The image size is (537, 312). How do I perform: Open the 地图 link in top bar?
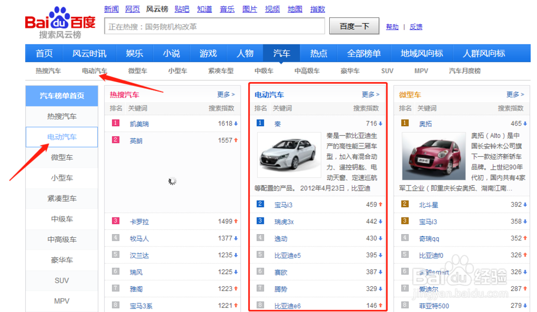(295, 9)
